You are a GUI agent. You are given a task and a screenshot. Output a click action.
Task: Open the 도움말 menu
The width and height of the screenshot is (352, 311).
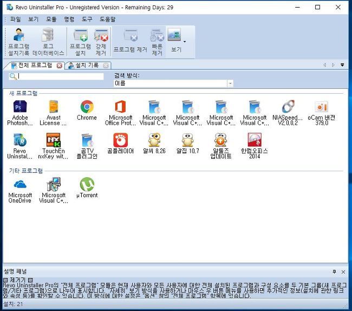108,19
